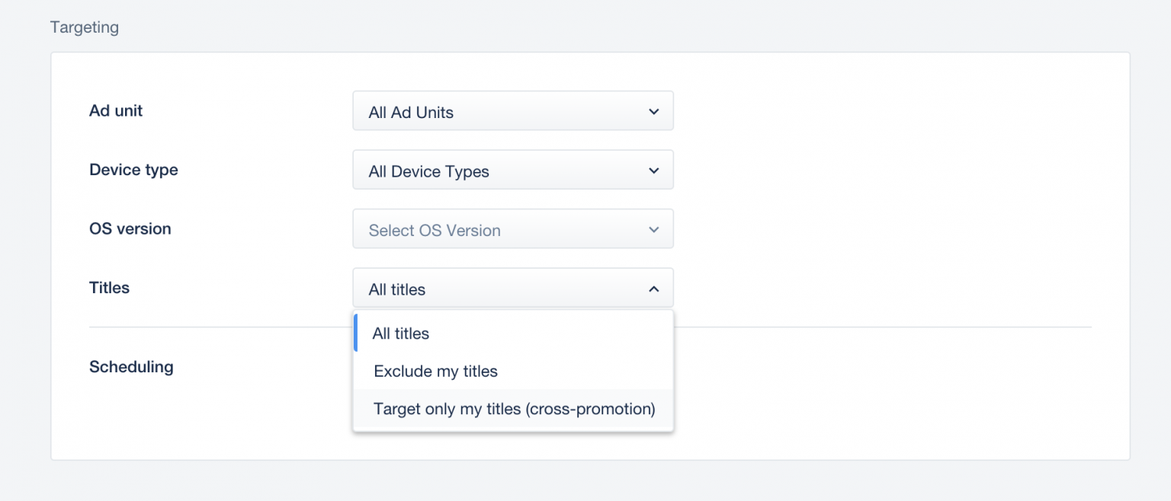Click the Titles field label
Screen dimensions: 1171x501
click(109, 287)
